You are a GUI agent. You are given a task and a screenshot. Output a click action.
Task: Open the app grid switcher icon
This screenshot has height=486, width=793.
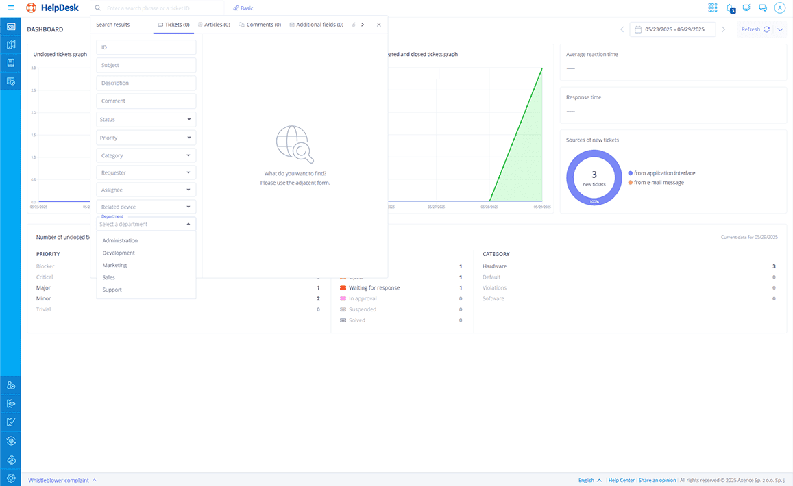tap(713, 8)
